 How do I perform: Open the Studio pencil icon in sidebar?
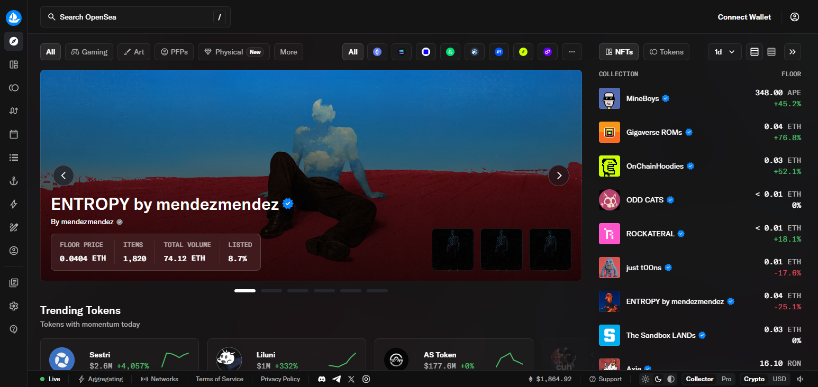pyautogui.click(x=14, y=227)
